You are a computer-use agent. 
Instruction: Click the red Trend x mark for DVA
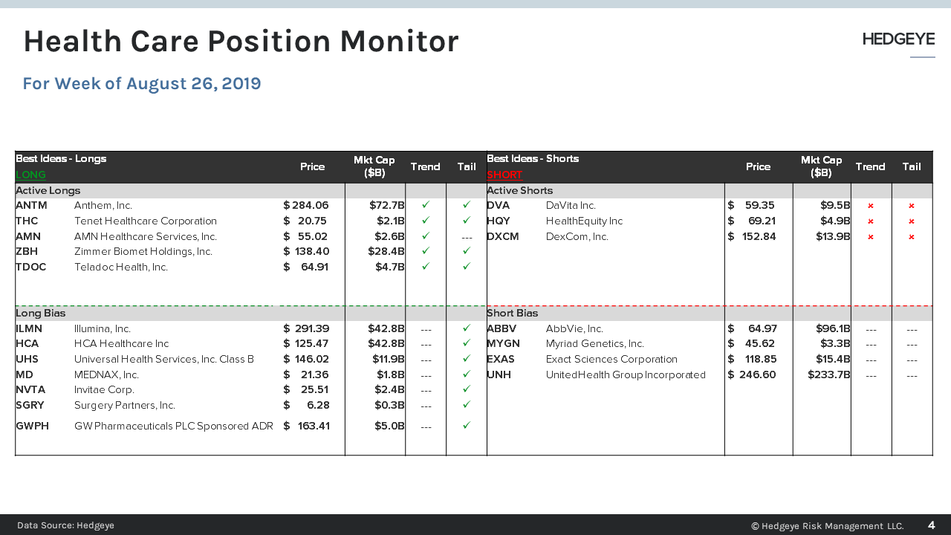pos(871,206)
